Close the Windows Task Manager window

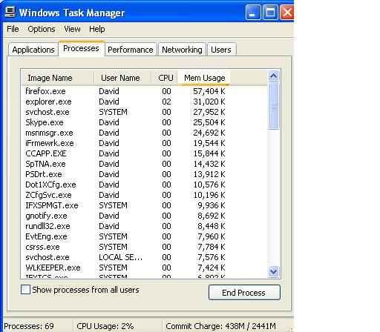point(287,13)
